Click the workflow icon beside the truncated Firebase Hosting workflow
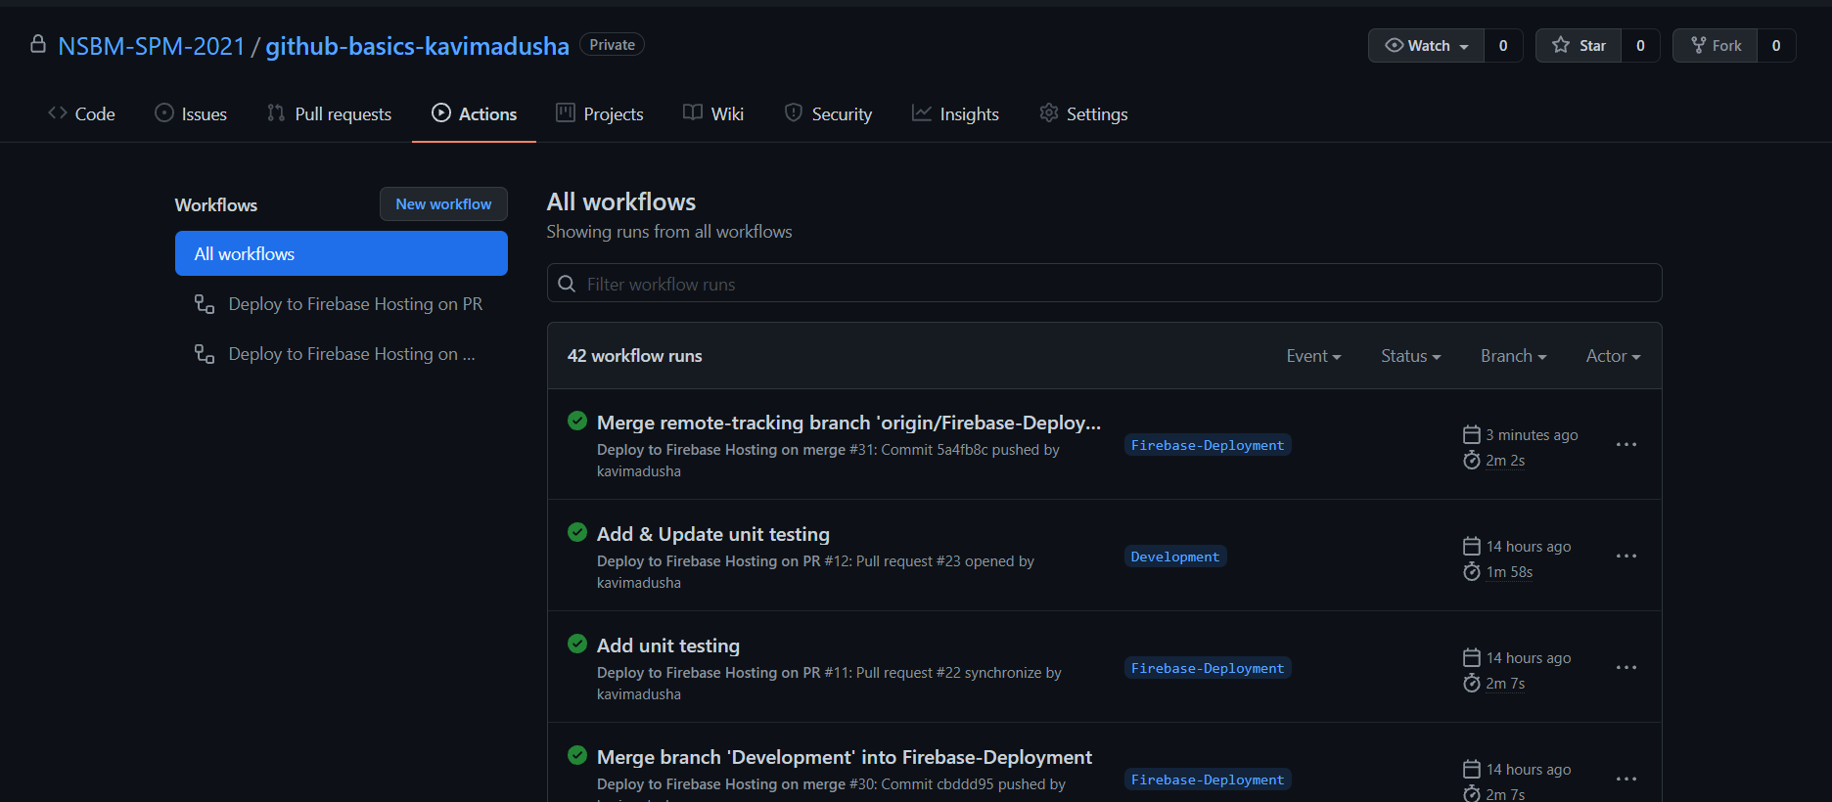Image resolution: width=1832 pixels, height=802 pixels. click(205, 354)
